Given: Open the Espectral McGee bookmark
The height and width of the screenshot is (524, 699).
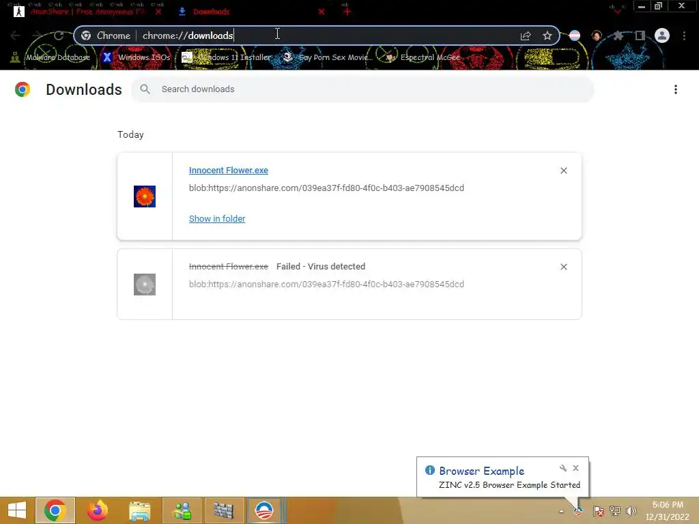Looking at the screenshot, I should click(x=423, y=57).
